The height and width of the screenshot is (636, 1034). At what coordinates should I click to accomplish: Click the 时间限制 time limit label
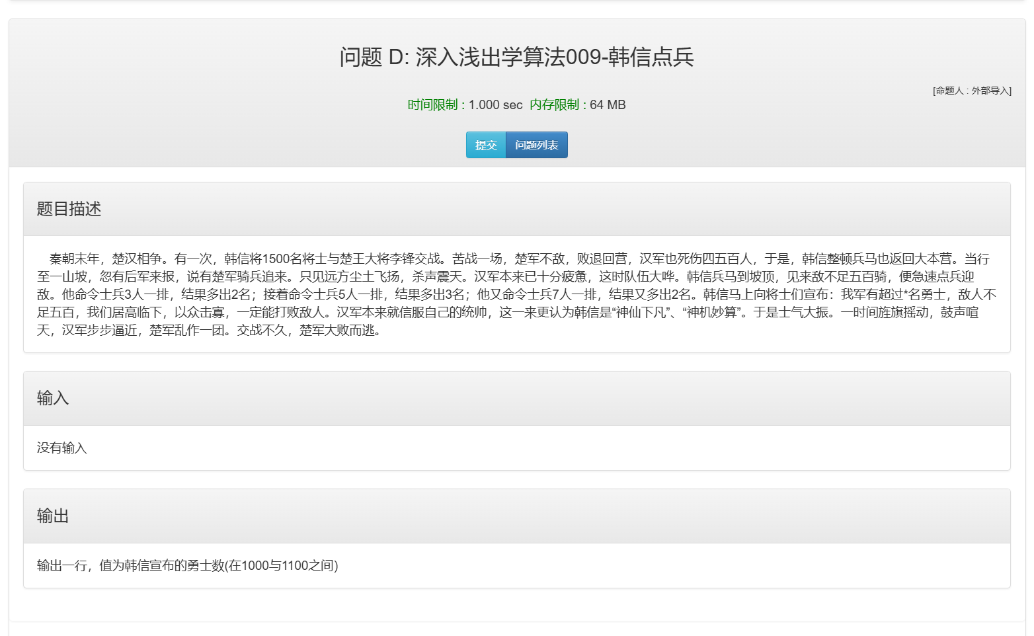pyautogui.click(x=433, y=104)
